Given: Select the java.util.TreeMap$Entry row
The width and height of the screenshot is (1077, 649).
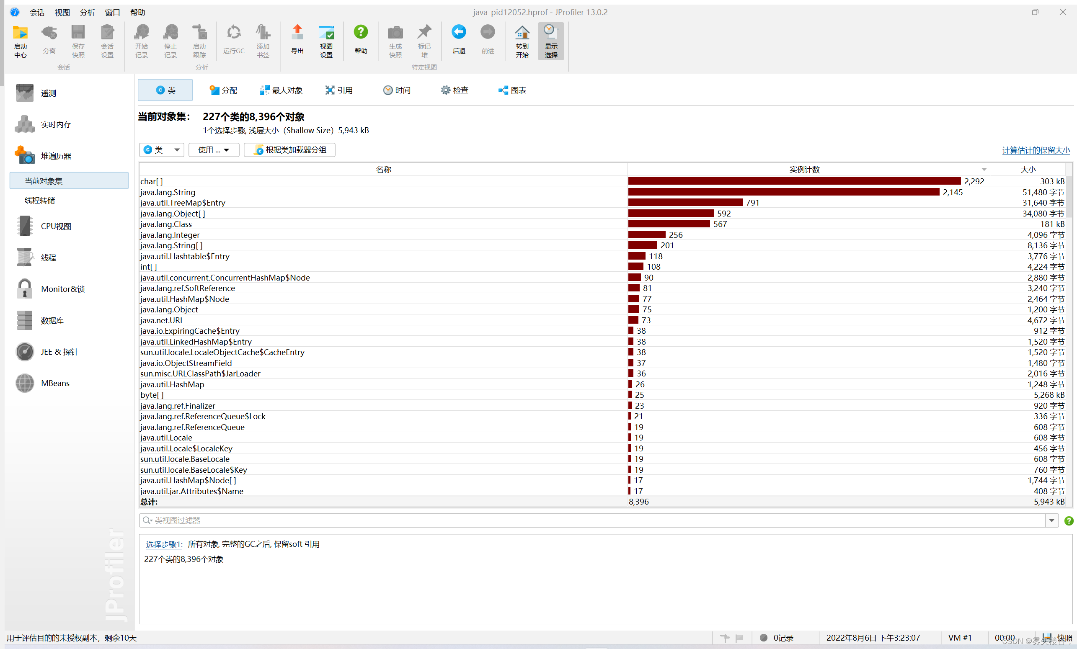Looking at the screenshot, I should [x=602, y=203].
